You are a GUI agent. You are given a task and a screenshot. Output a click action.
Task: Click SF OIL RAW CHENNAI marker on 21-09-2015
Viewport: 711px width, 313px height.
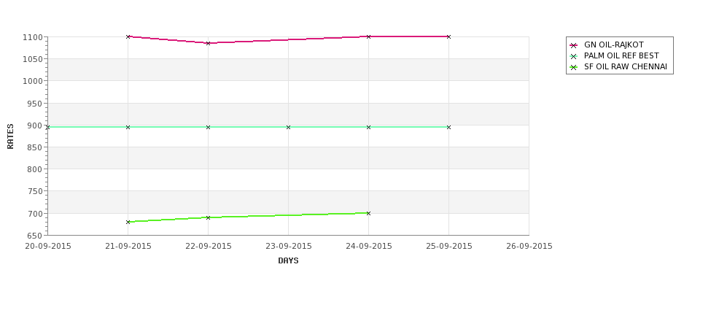(x=128, y=223)
